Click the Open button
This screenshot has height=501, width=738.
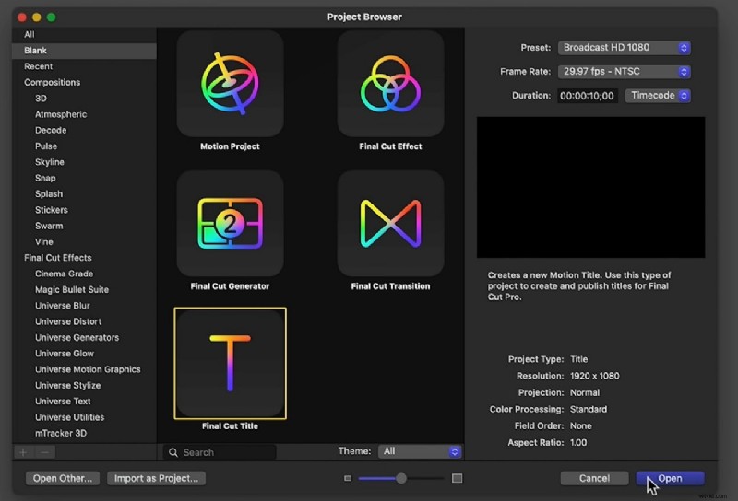670,478
